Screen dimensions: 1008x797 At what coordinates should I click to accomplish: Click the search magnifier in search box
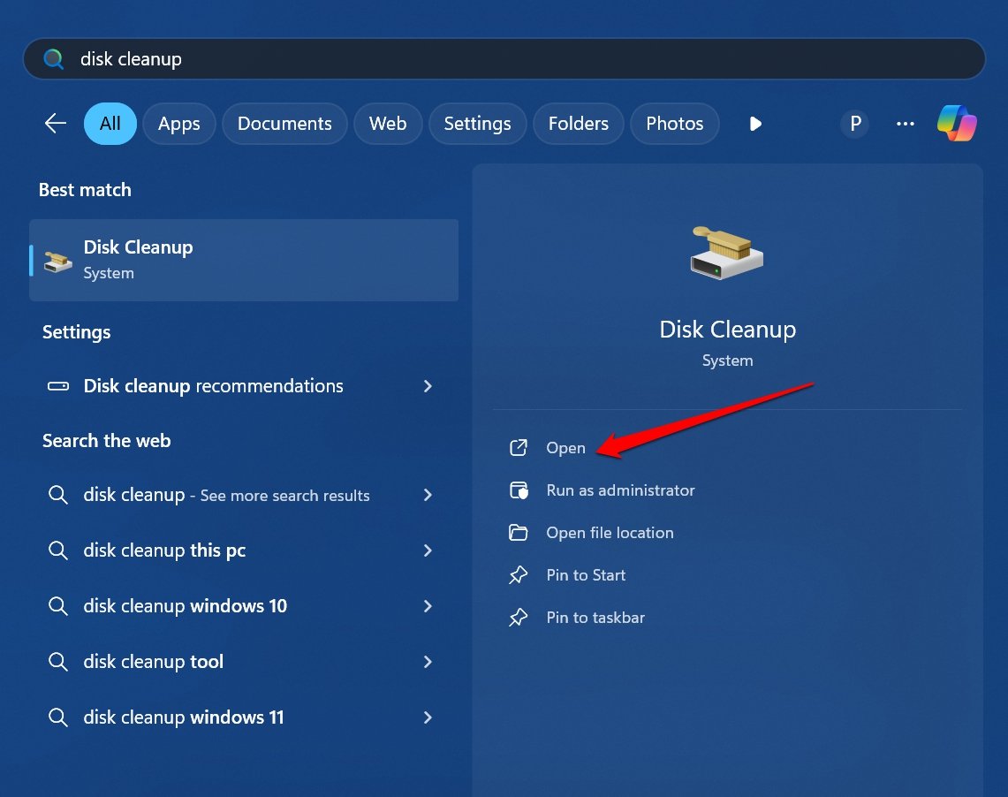pos(53,59)
